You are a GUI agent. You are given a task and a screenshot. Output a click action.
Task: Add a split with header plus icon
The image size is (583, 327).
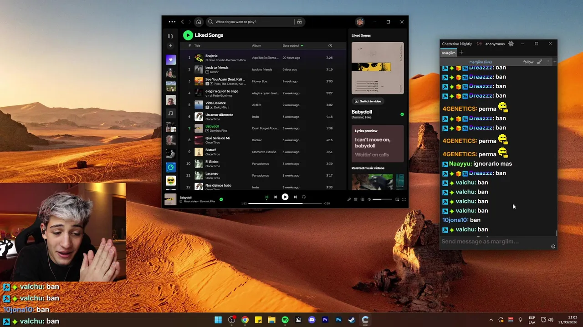[554, 62]
